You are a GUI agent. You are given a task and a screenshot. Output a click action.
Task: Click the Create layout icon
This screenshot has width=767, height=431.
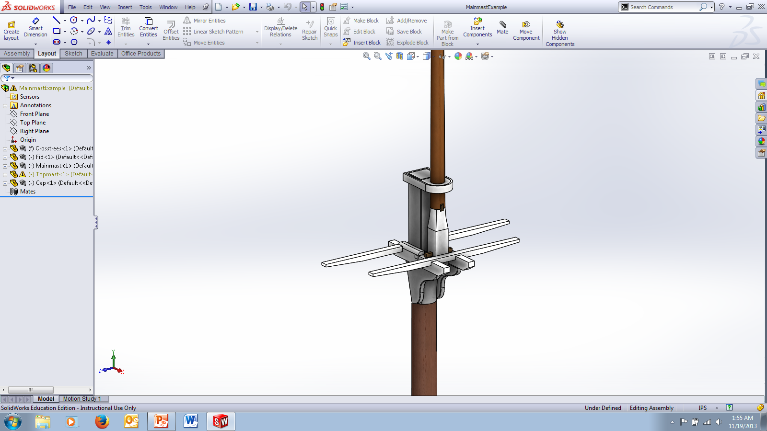(12, 24)
